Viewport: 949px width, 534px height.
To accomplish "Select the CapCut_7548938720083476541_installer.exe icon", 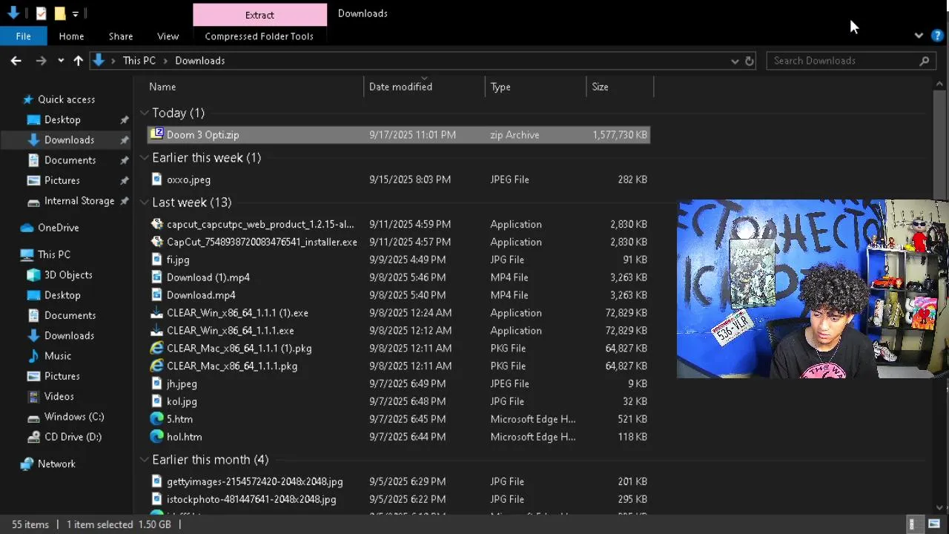I will coord(156,242).
